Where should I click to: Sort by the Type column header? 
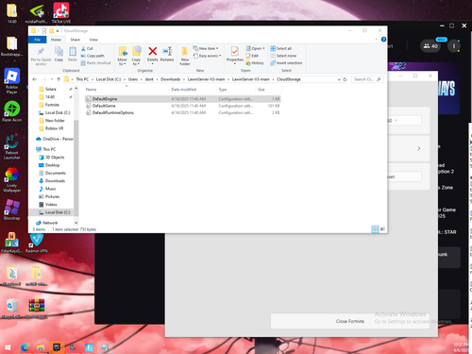(x=236, y=90)
